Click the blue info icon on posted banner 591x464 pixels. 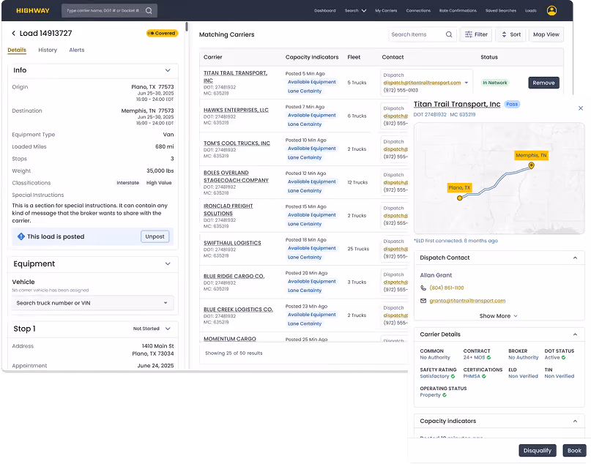pos(21,236)
